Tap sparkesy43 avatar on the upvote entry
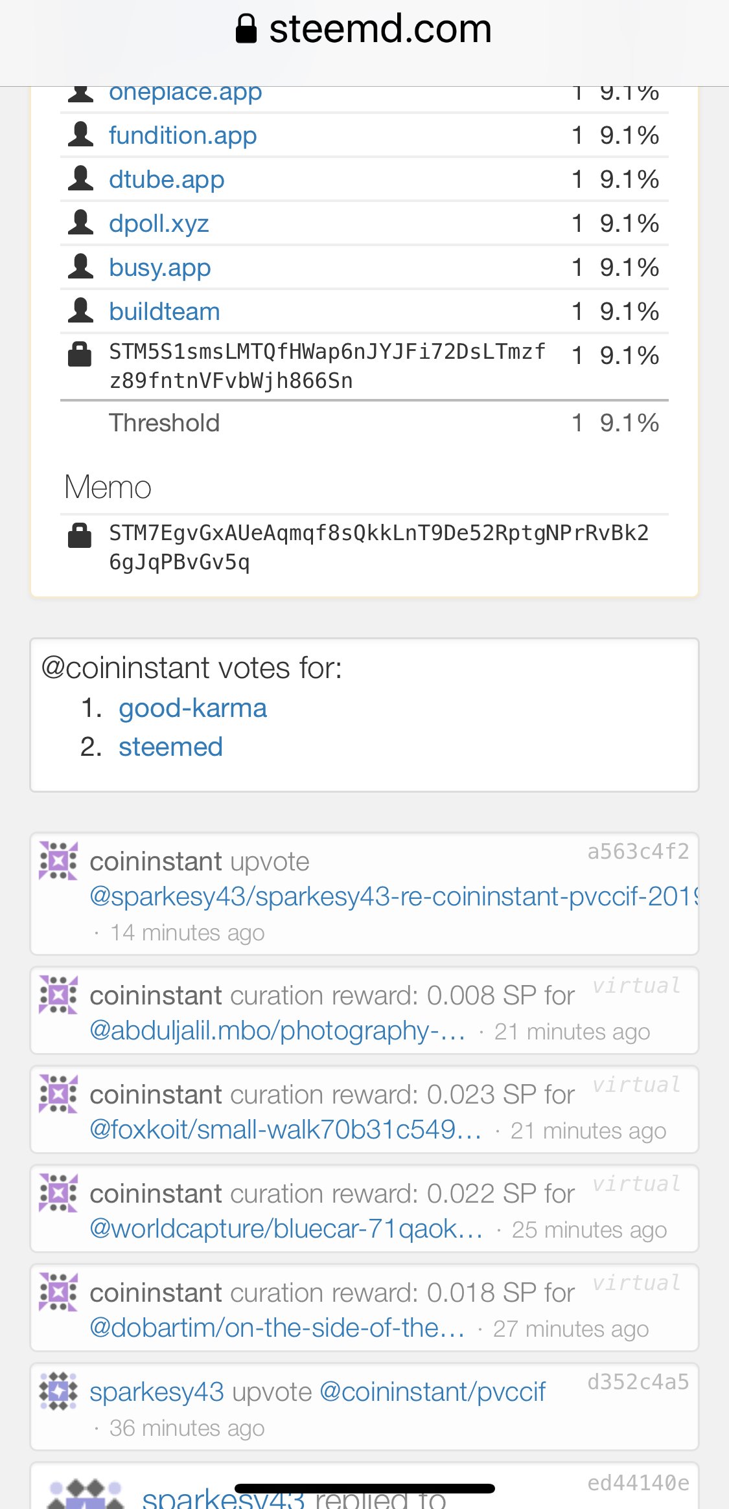729x1509 pixels. click(x=58, y=1391)
